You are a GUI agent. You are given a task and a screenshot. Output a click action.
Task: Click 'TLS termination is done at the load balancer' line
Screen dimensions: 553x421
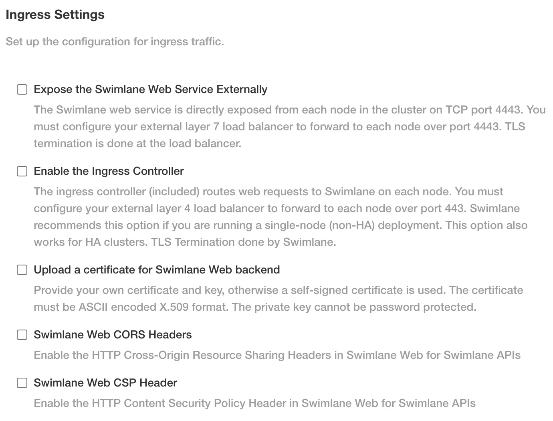pyautogui.click(x=137, y=144)
